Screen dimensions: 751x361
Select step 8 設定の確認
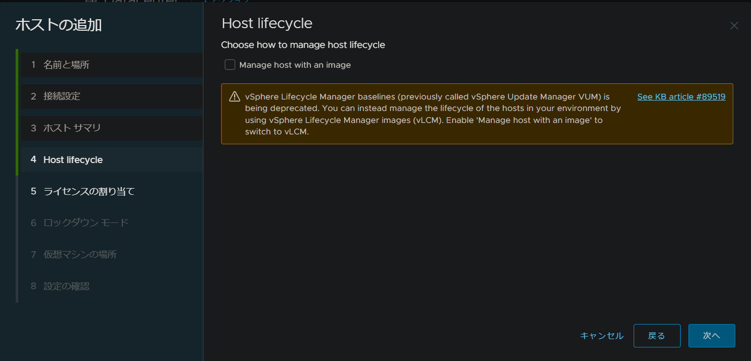pos(66,287)
